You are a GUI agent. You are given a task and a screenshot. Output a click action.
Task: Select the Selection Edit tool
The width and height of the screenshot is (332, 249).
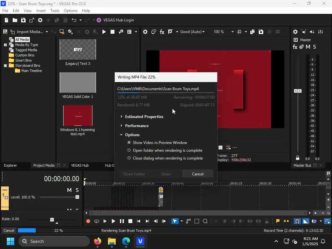point(197,221)
